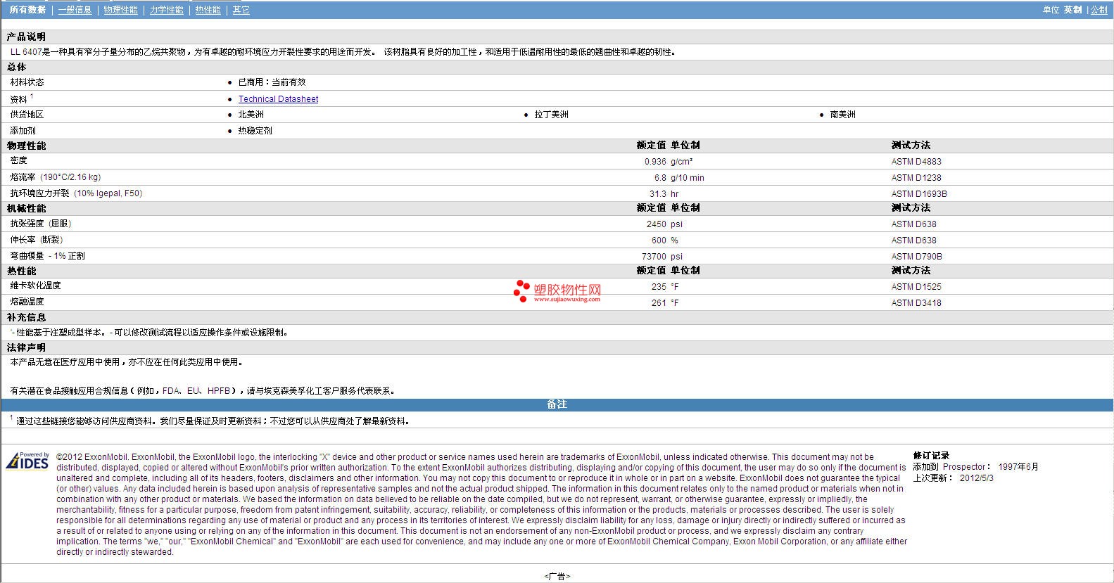This screenshot has width=1114, height=583.
Task: Click the ASTM D790B test method
Action: click(916, 257)
